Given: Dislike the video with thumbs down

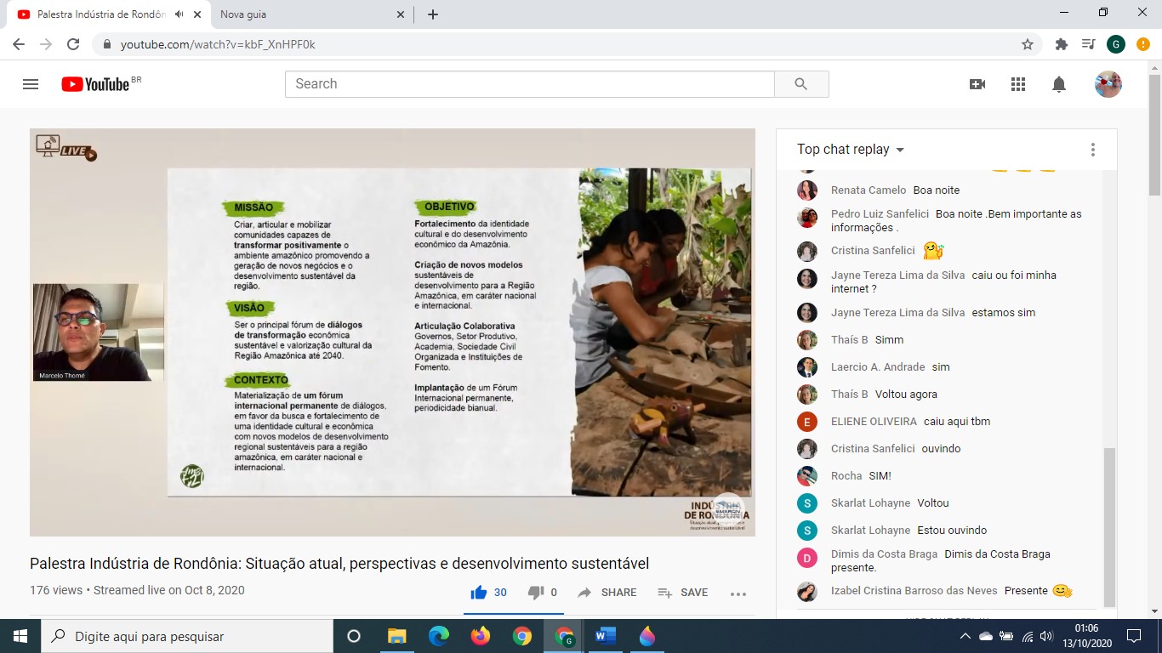Looking at the screenshot, I should coord(535,593).
